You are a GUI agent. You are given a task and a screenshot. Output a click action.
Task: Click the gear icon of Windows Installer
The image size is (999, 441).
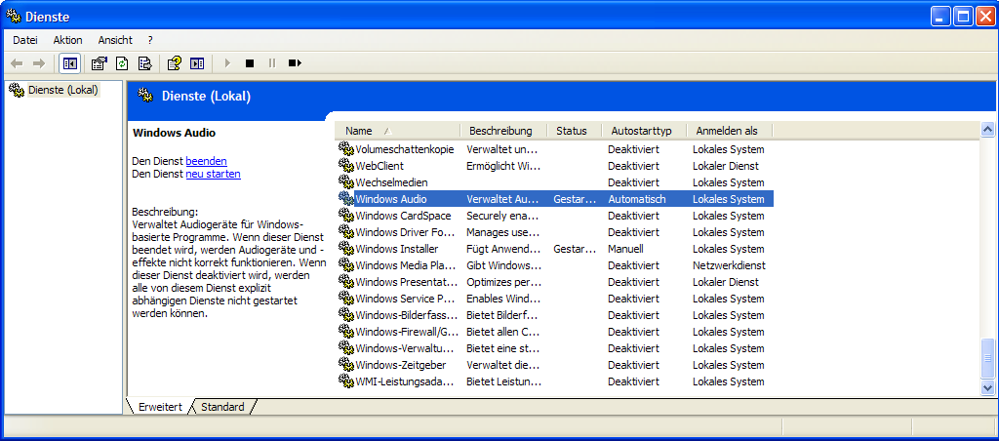pyautogui.click(x=346, y=249)
